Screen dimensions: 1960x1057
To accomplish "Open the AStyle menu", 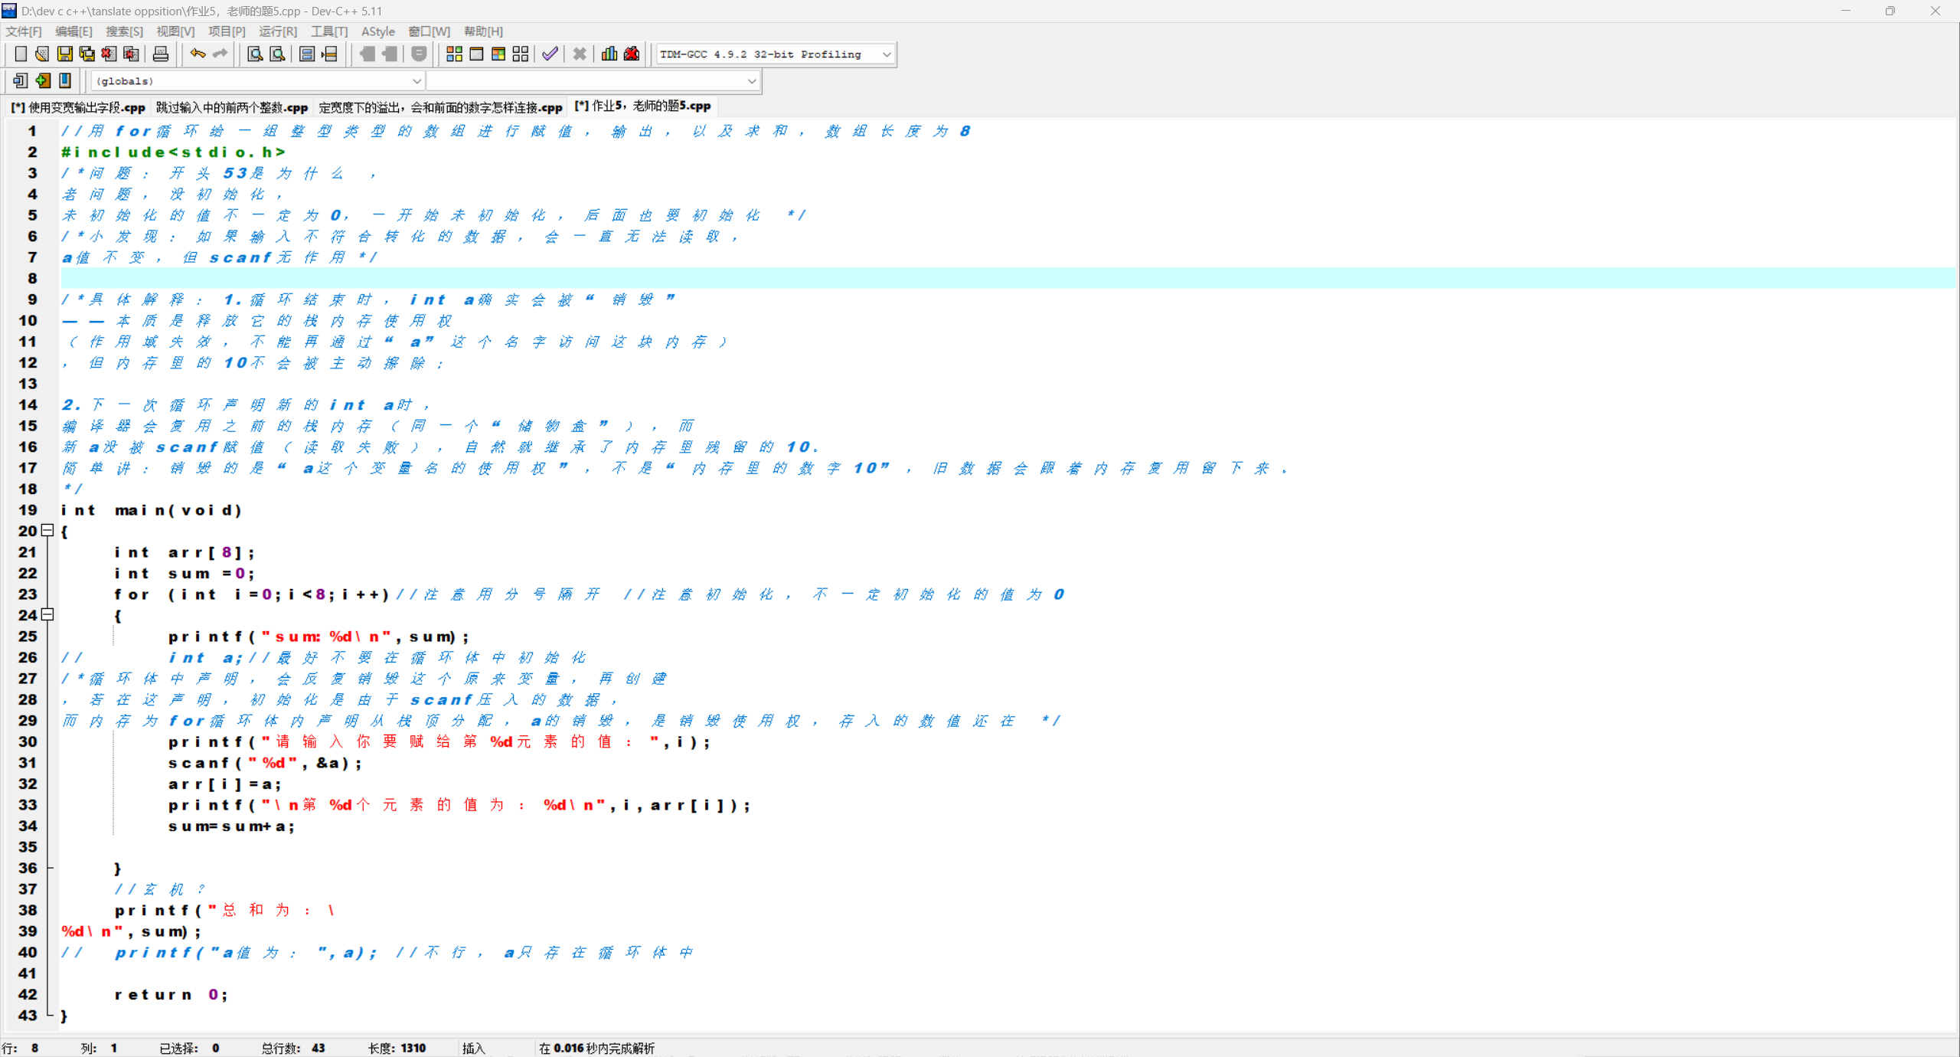I will click(x=377, y=31).
